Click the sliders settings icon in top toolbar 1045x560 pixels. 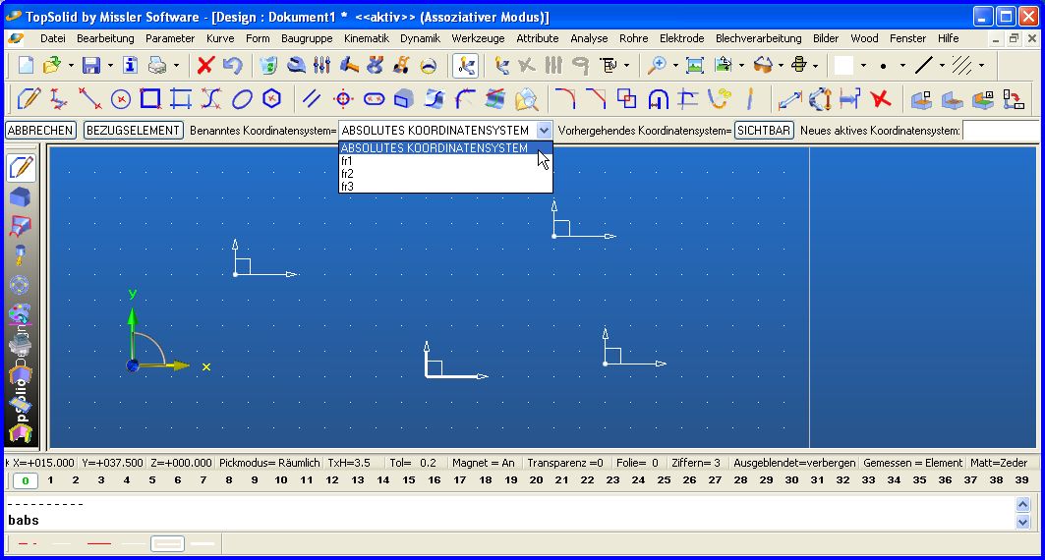point(321,65)
